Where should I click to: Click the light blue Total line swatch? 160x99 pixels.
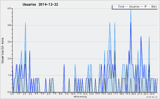(x=115, y=7)
